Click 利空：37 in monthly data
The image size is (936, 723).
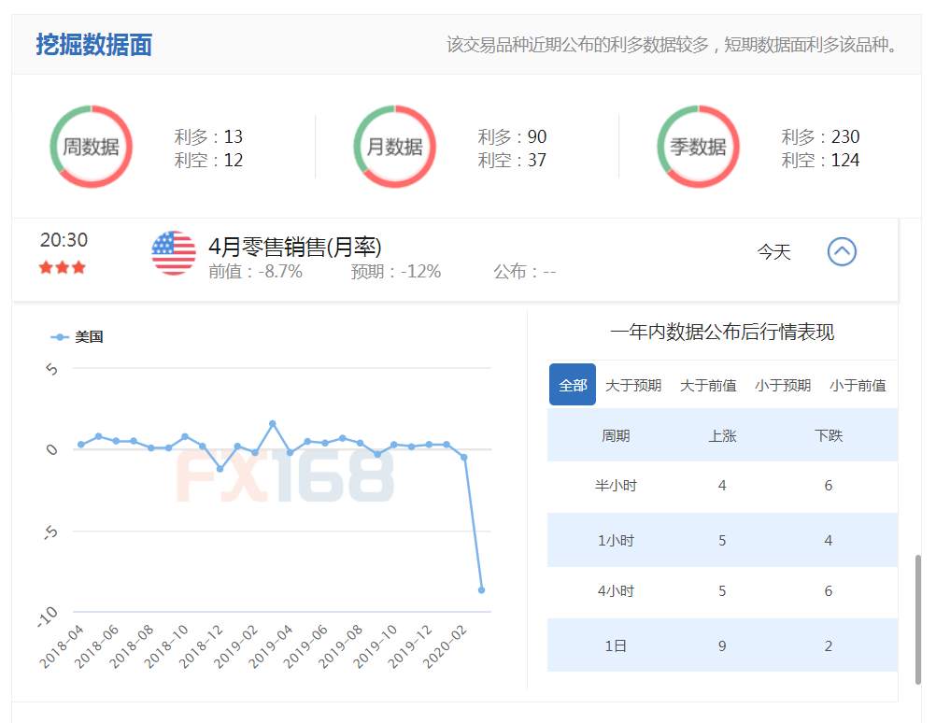coord(512,160)
